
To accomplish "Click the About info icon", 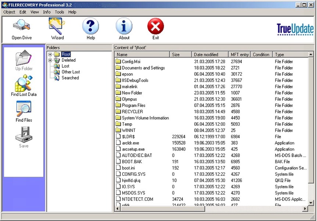I will click(x=124, y=26).
